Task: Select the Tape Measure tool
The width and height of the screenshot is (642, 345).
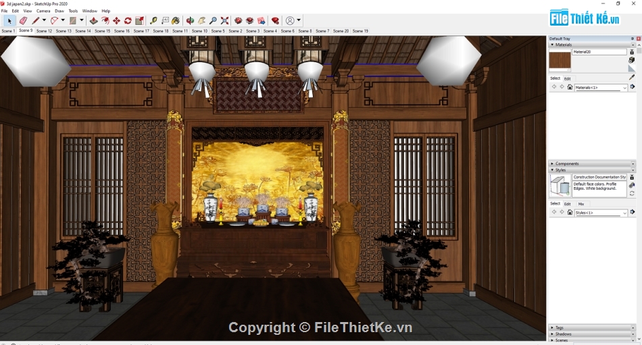Action: 153,20
